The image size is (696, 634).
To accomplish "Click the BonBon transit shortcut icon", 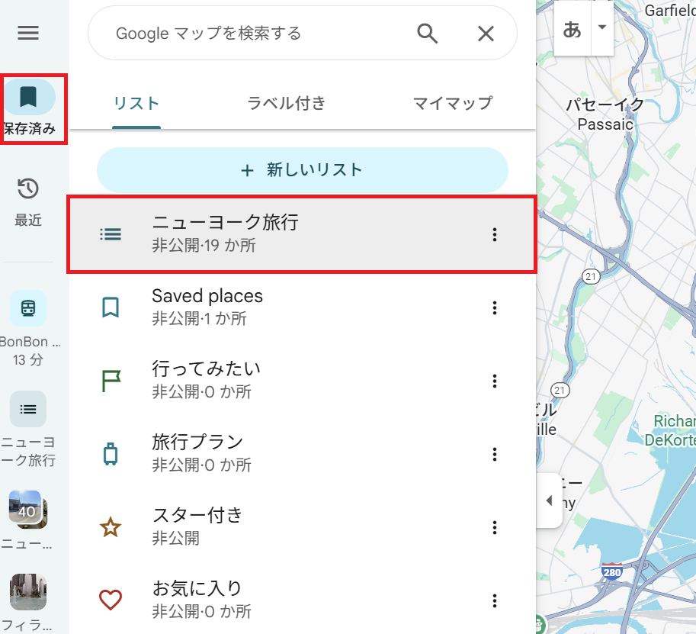I will [x=28, y=308].
